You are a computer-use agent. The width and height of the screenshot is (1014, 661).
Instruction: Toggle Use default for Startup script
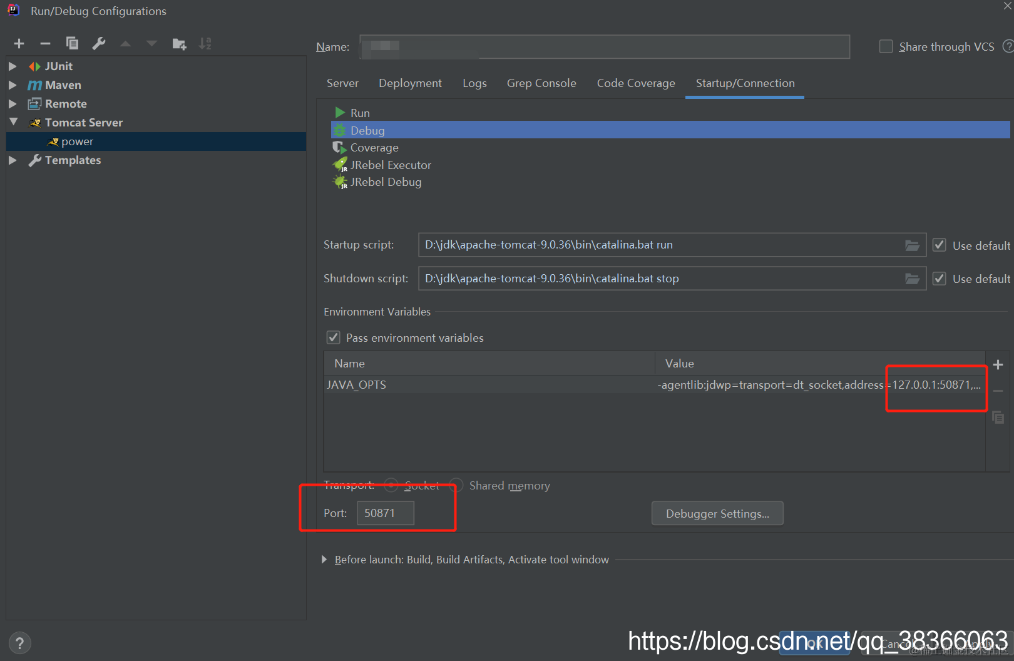tap(939, 245)
